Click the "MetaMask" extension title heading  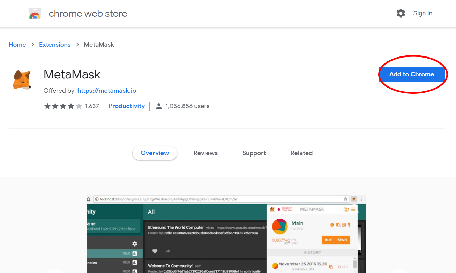click(x=72, y=74)
